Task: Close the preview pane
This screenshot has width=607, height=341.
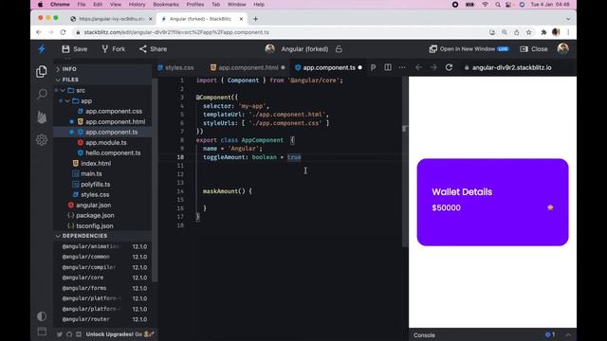Action: pyautogui.click(x=534, y=49)
